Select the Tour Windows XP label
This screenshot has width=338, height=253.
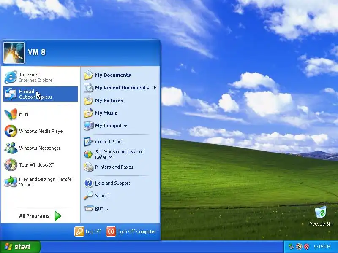[37, 165]
